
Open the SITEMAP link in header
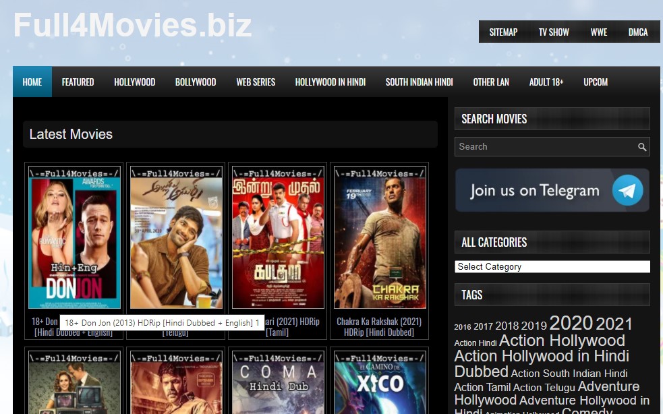pyautogui.click(x=503, y=32)
